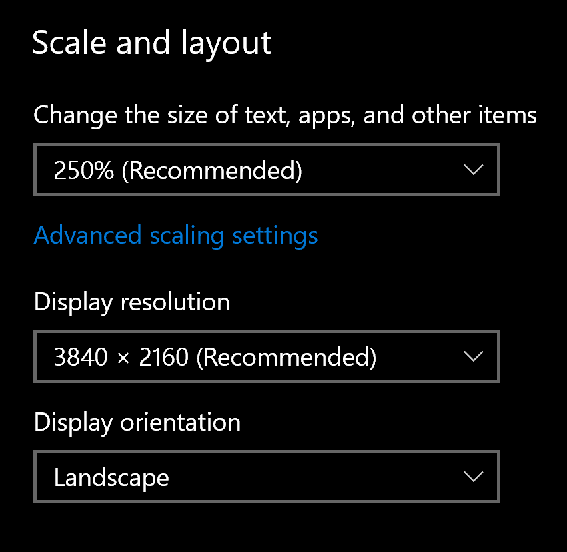This screenshot has height=552, width=567.
Task: Click the "Scale and layout" heading
Action: 152,44
